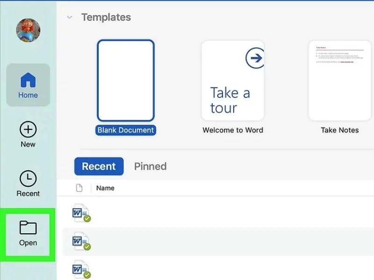
Task: Collapse the Templates section chevron
Action: click(x=70, y=17)
